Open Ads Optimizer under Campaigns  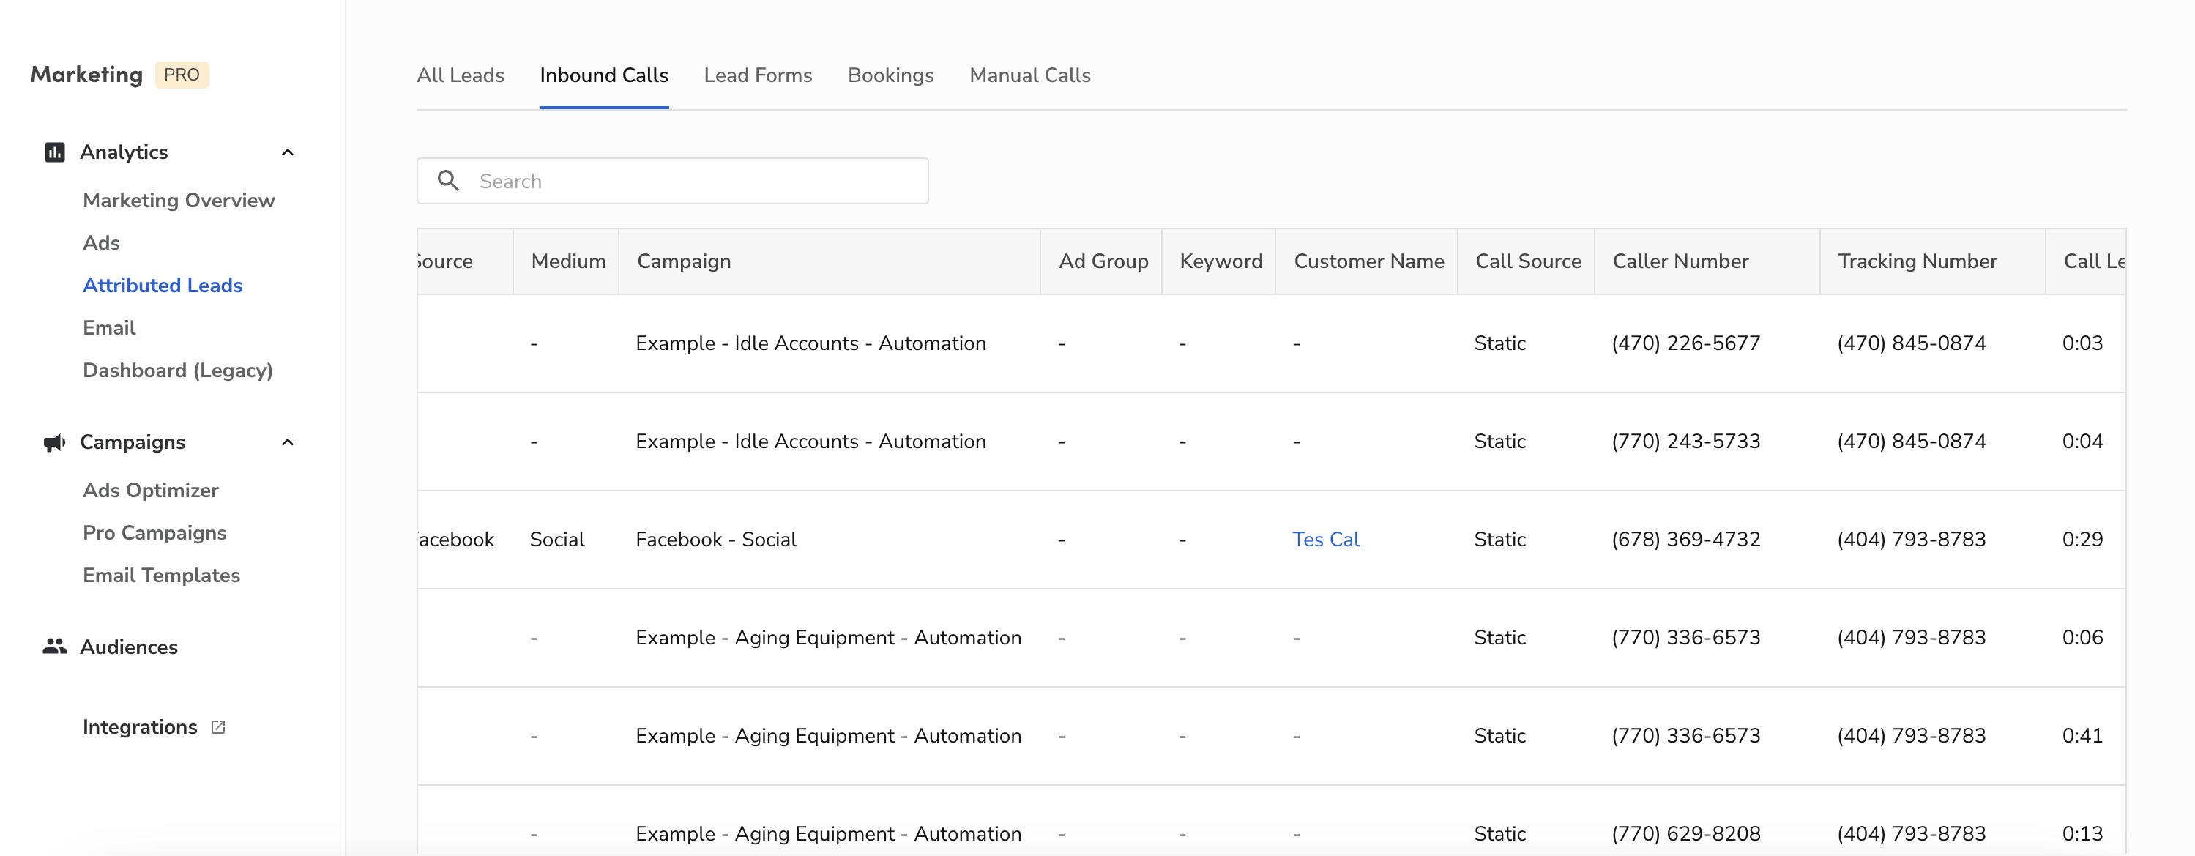150,489
